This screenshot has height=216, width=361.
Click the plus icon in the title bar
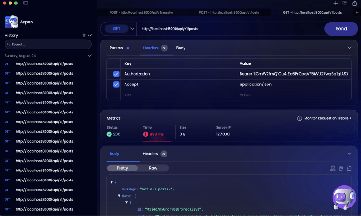point(335,4)
